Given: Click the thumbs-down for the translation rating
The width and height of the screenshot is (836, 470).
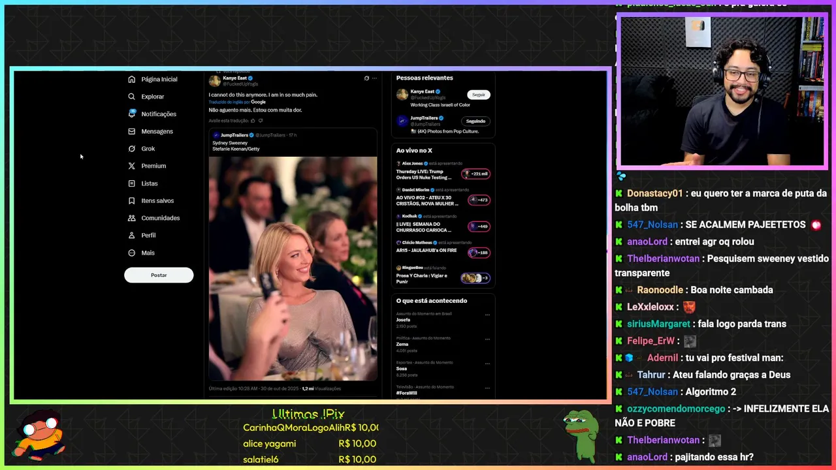Looking at the screenshot, I should (261, 121).
